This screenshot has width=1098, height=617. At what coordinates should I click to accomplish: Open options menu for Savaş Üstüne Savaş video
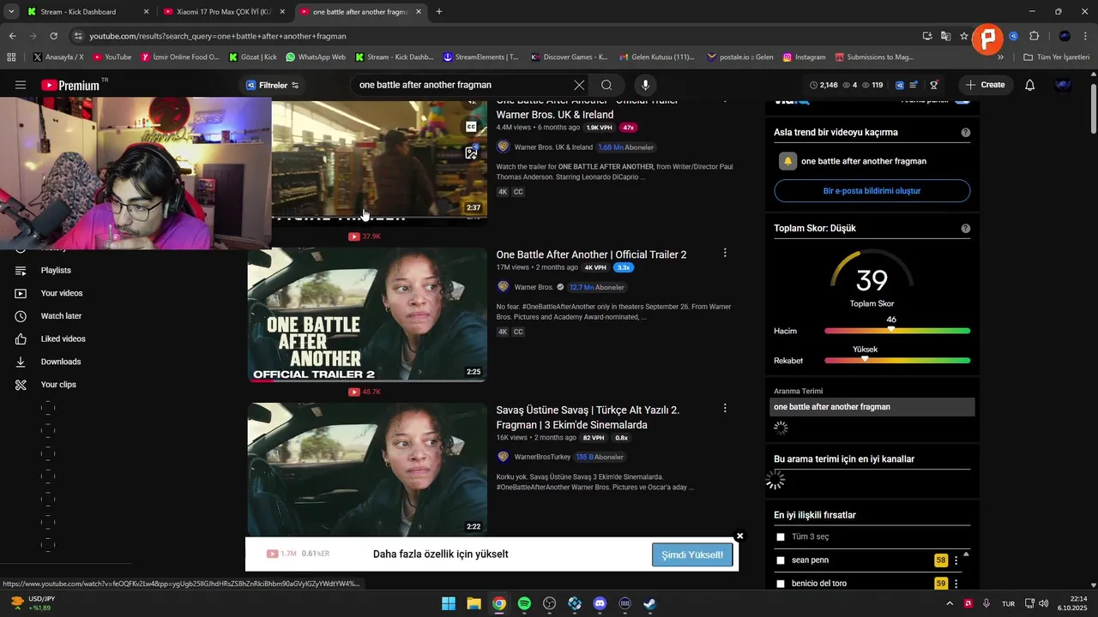pos(725,409)
